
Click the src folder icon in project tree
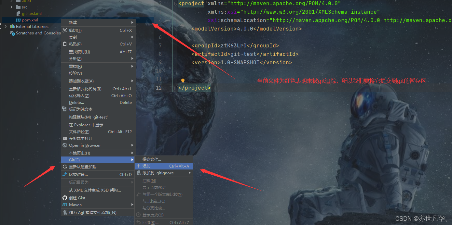pos(18,7)
